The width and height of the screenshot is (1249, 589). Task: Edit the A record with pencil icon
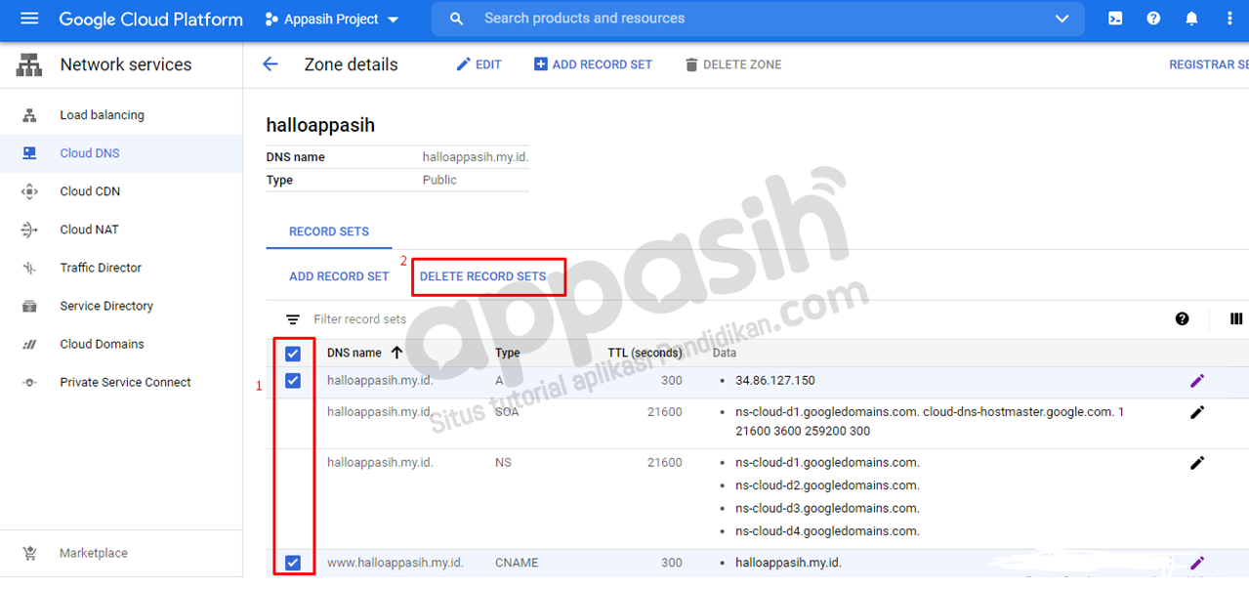1197,381
